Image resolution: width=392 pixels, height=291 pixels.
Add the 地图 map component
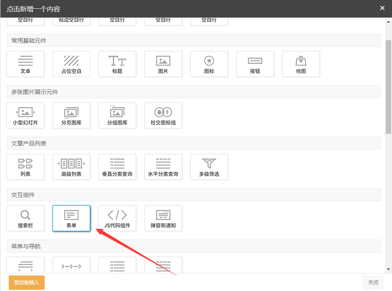[x=301, y=64]
